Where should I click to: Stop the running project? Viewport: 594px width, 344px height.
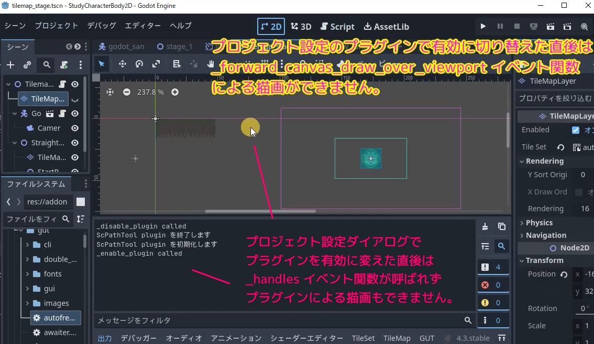[x=516, y=27]
